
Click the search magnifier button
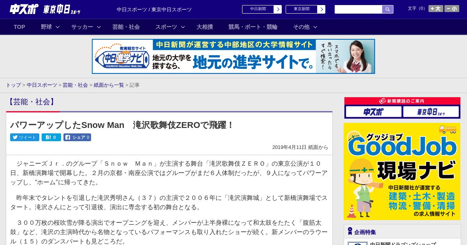(x=388, y=9)
